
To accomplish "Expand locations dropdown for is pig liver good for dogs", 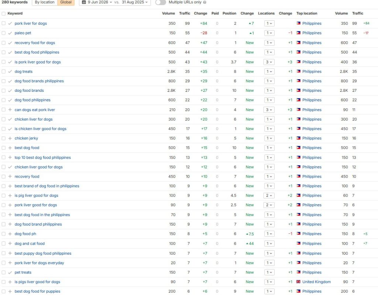I will click(269, 196).
